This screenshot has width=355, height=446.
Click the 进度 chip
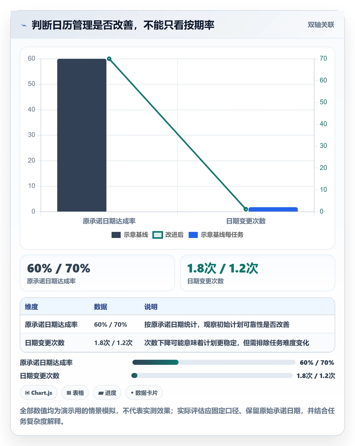107,393
